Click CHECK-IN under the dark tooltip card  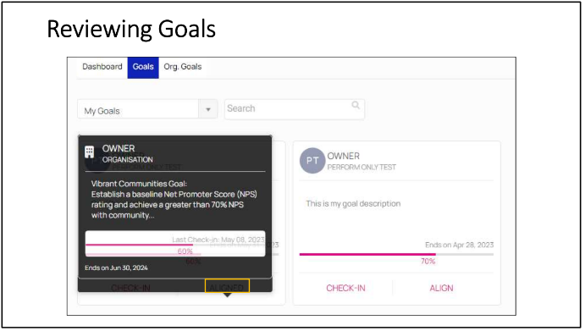tap(130, 288)
